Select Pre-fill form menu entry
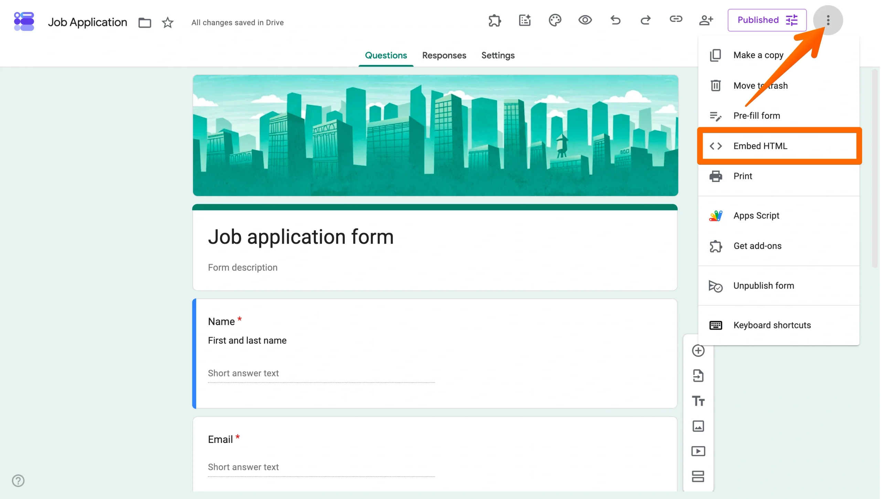Screen dimensions: 881x499 [x=779, y=116]
